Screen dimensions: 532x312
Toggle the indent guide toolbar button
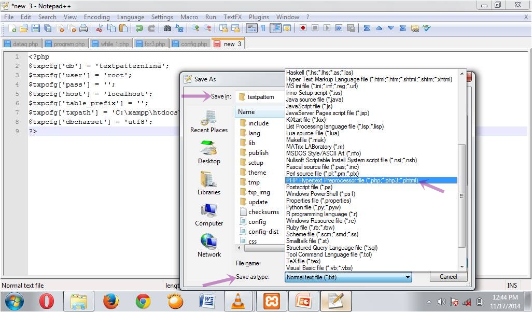[x=275, y=29]
